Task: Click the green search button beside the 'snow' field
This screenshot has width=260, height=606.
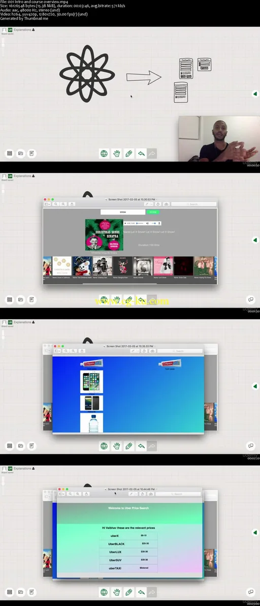Action: [x=153, y=212]
